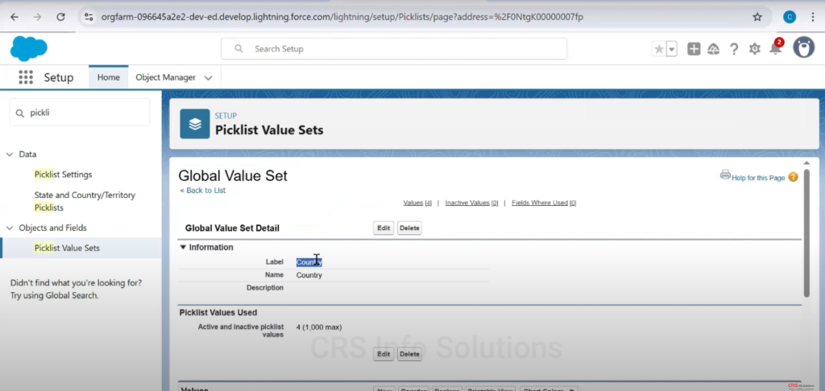The height and width of the screenshot is (391, 825).
Task: Reload the page with the refresh icon
Action: (60, 17)
